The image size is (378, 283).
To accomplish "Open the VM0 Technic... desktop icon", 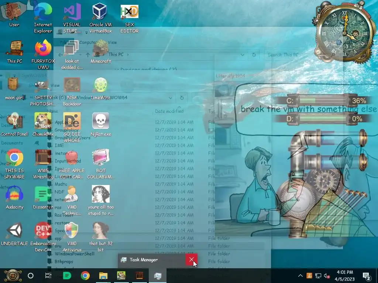I will 72,201.
